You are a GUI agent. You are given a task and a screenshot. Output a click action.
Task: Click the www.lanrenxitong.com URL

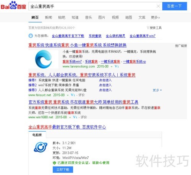pyautogui.click(x=79, y=67)
